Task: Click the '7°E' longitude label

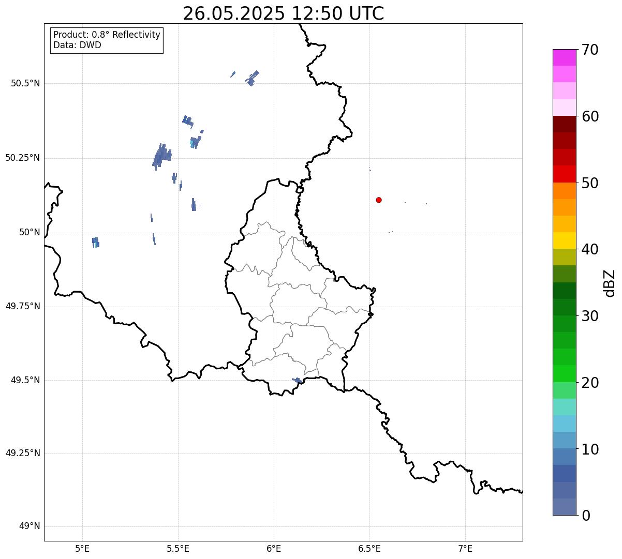Action: click(x=465, y=548)
